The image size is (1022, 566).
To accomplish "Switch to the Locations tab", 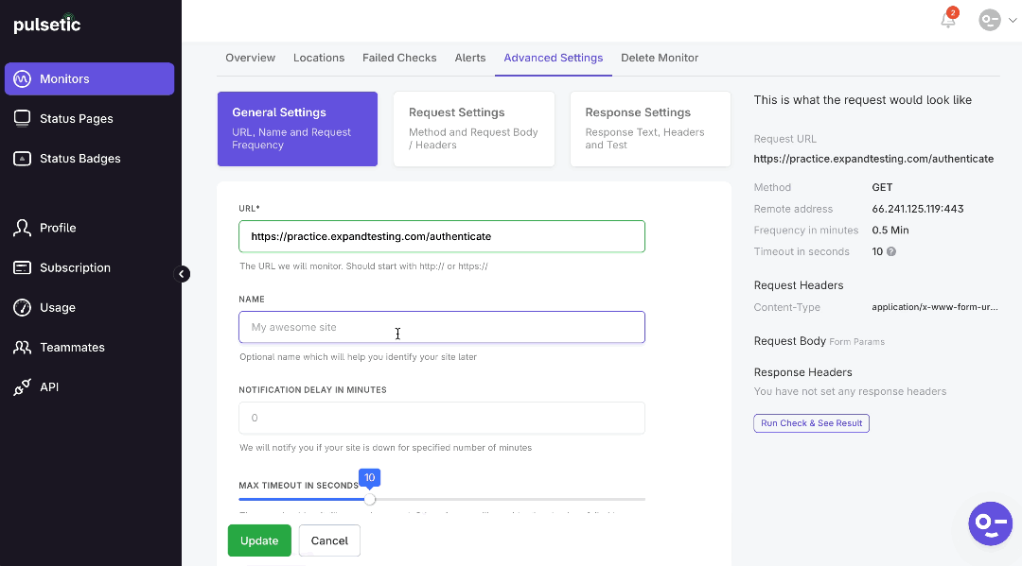I will (x=319, y=58).
